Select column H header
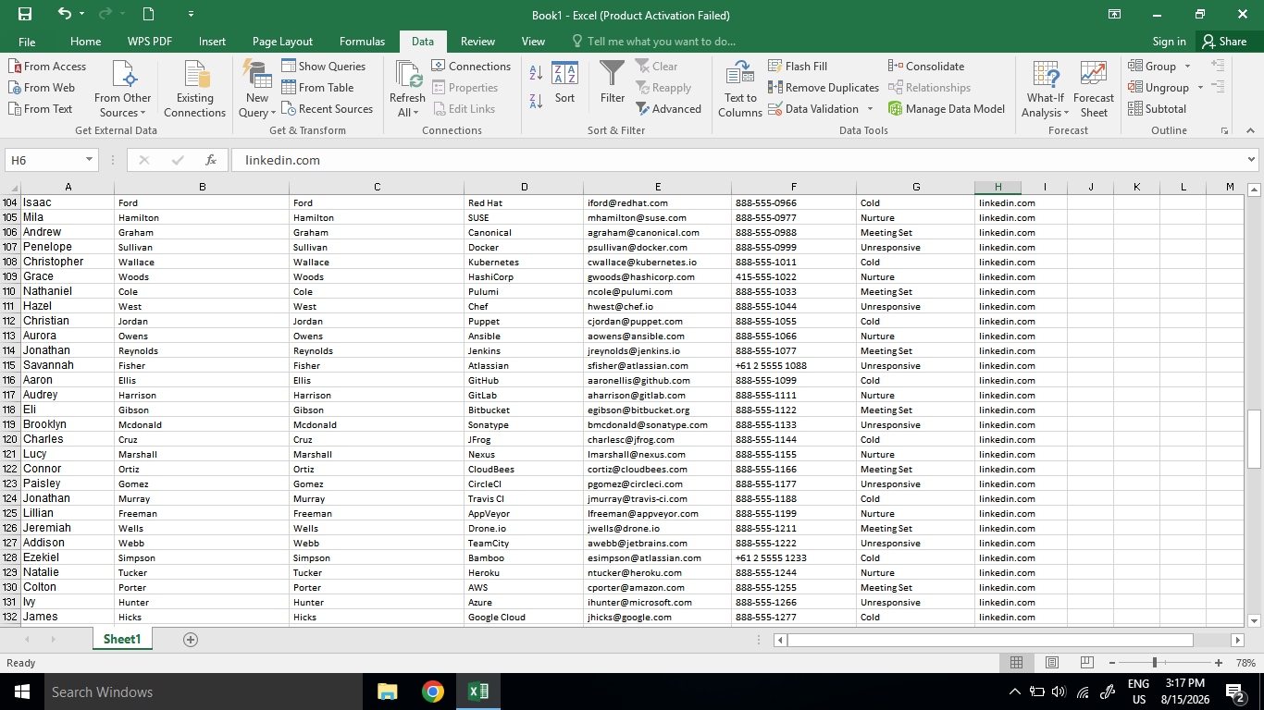 998,187
